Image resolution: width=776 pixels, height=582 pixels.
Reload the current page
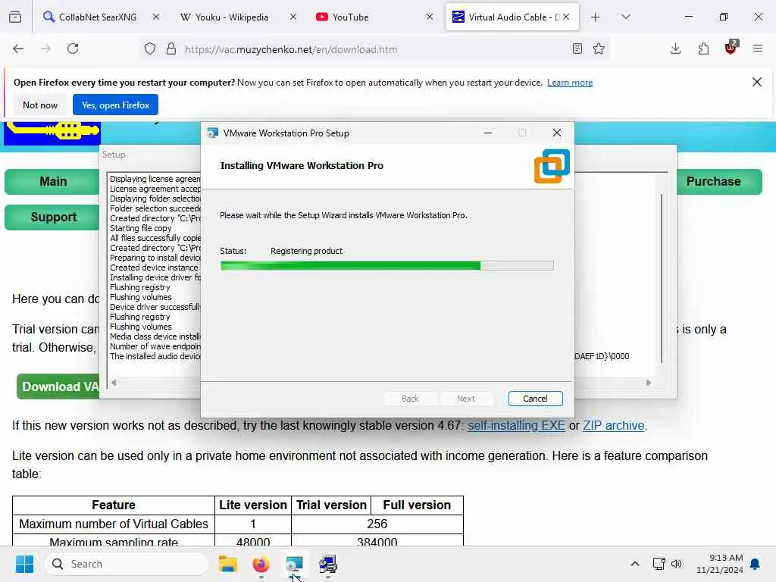(73, 48)
